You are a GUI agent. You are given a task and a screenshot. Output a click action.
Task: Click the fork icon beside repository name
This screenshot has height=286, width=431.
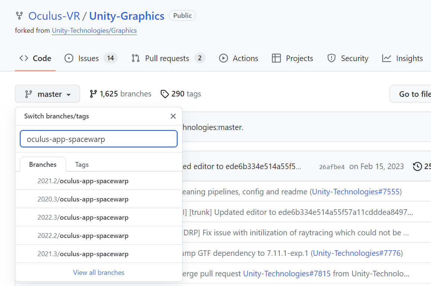[19, 16]
